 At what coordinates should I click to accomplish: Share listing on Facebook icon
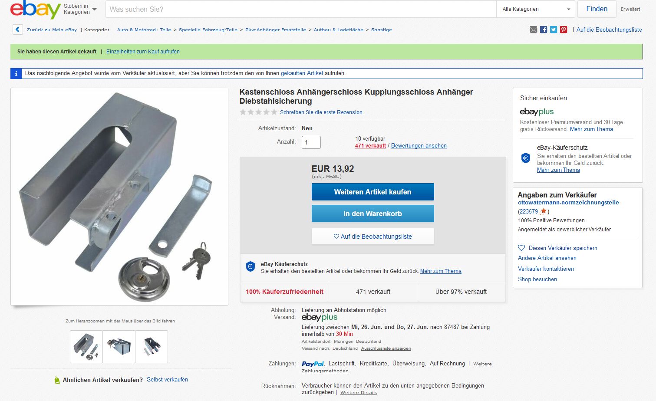click(x=544, y=30)
